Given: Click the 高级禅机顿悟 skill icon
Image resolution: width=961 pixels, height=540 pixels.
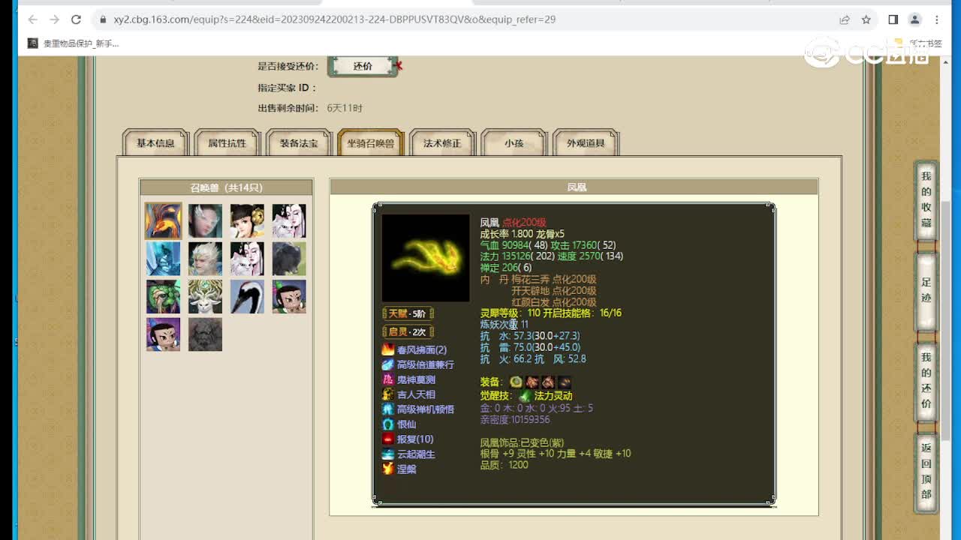Looking at the screenshot, I should pos(388,409).
